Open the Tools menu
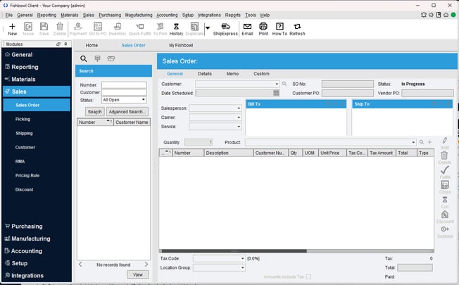 coord(251,15)
